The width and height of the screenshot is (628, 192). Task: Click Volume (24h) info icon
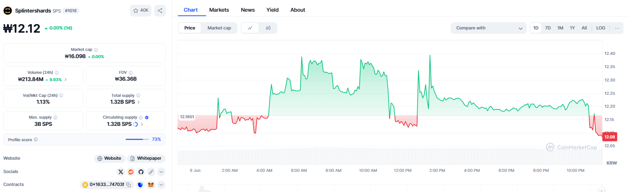[57, 73]
